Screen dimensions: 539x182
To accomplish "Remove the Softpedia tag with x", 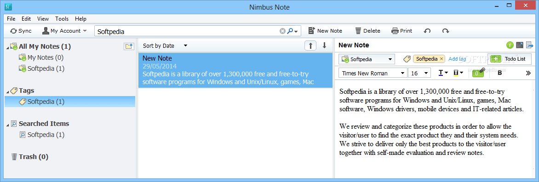I will pos(442,59).
